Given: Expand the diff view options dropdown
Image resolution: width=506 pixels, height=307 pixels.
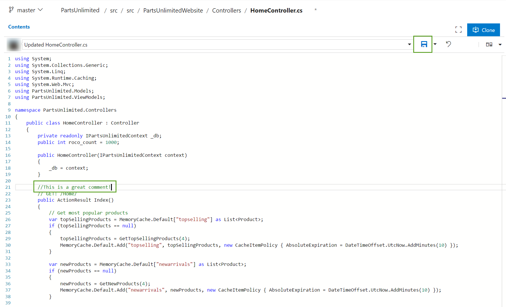Looking at the screenshot, I should point(500,44).
